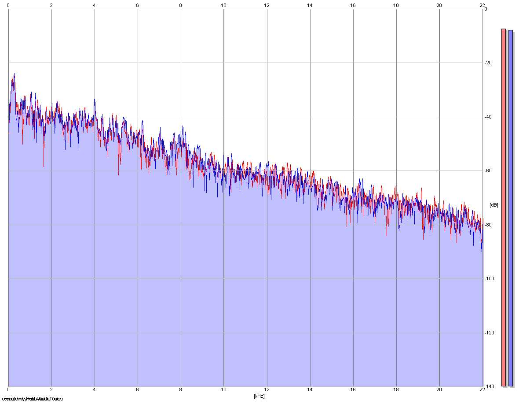Image resolution: width=519 pixels, height=404 pixels.
Task: Click the 2 kHz label on bottom axis
Action: point(51,390)
